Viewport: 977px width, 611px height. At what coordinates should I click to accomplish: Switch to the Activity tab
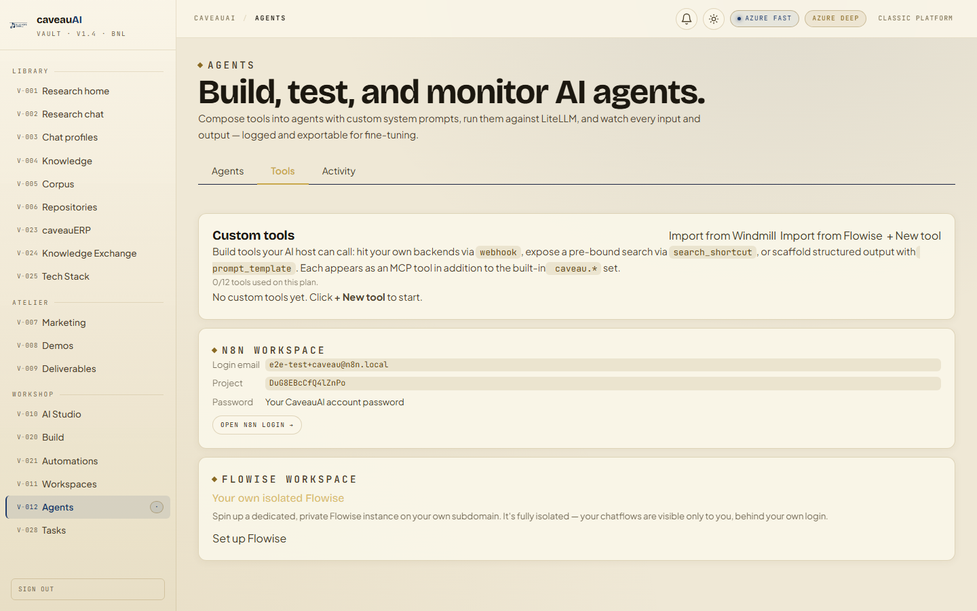pyautogui.click(x=339, y=171)
